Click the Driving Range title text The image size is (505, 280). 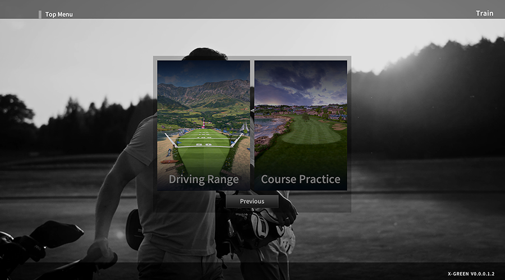(204, 179)
